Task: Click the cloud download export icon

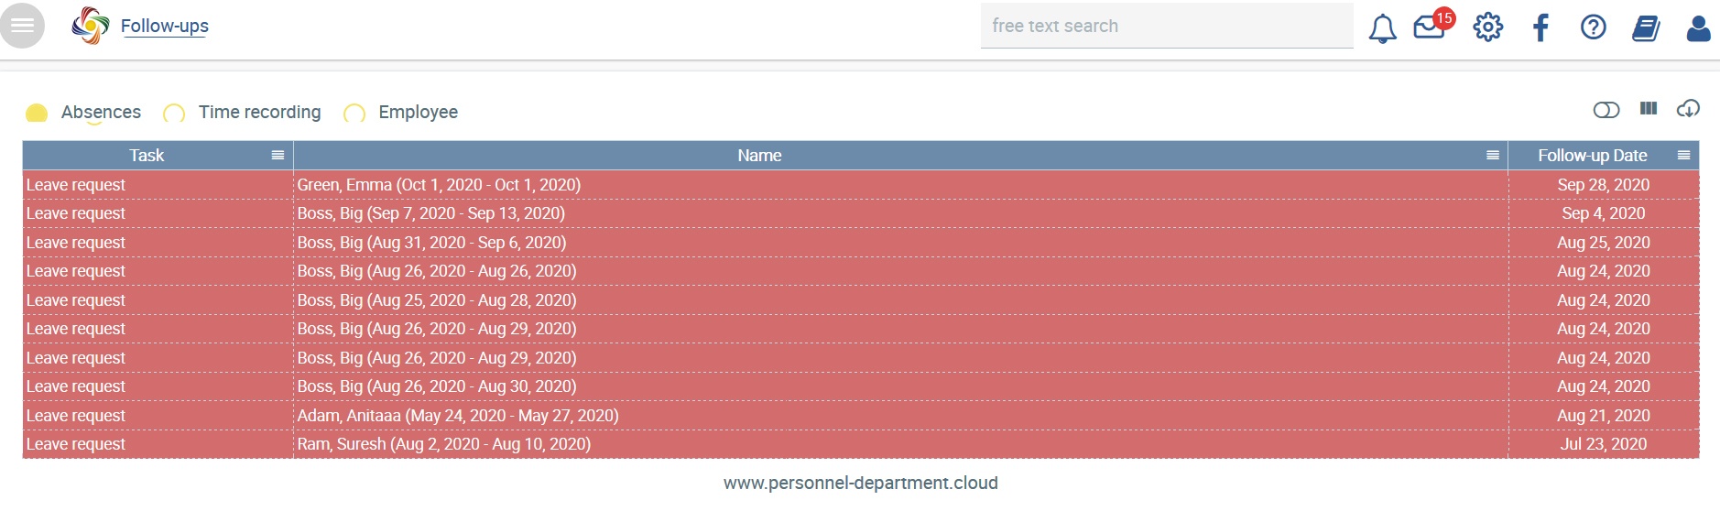Action: (x=1688, y=109)
